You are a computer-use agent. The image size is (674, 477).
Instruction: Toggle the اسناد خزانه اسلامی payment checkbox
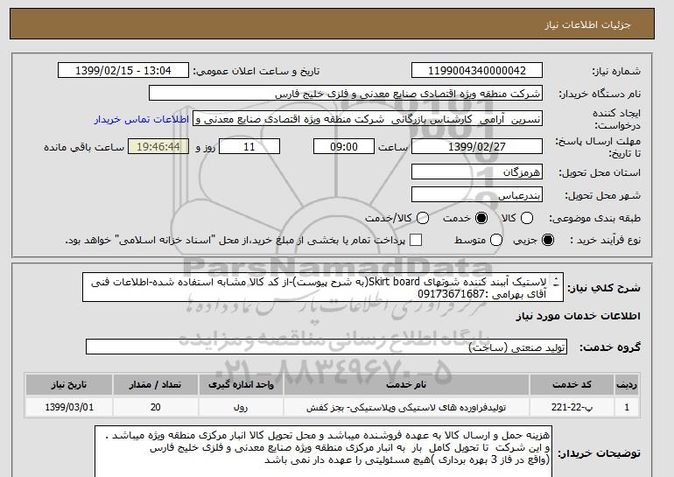pyautogui.click(x=416, y=240)
